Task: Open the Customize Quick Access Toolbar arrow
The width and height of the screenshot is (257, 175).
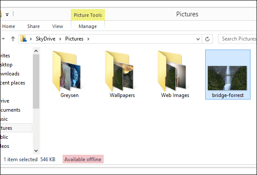Action: click(x=7, y=15)
